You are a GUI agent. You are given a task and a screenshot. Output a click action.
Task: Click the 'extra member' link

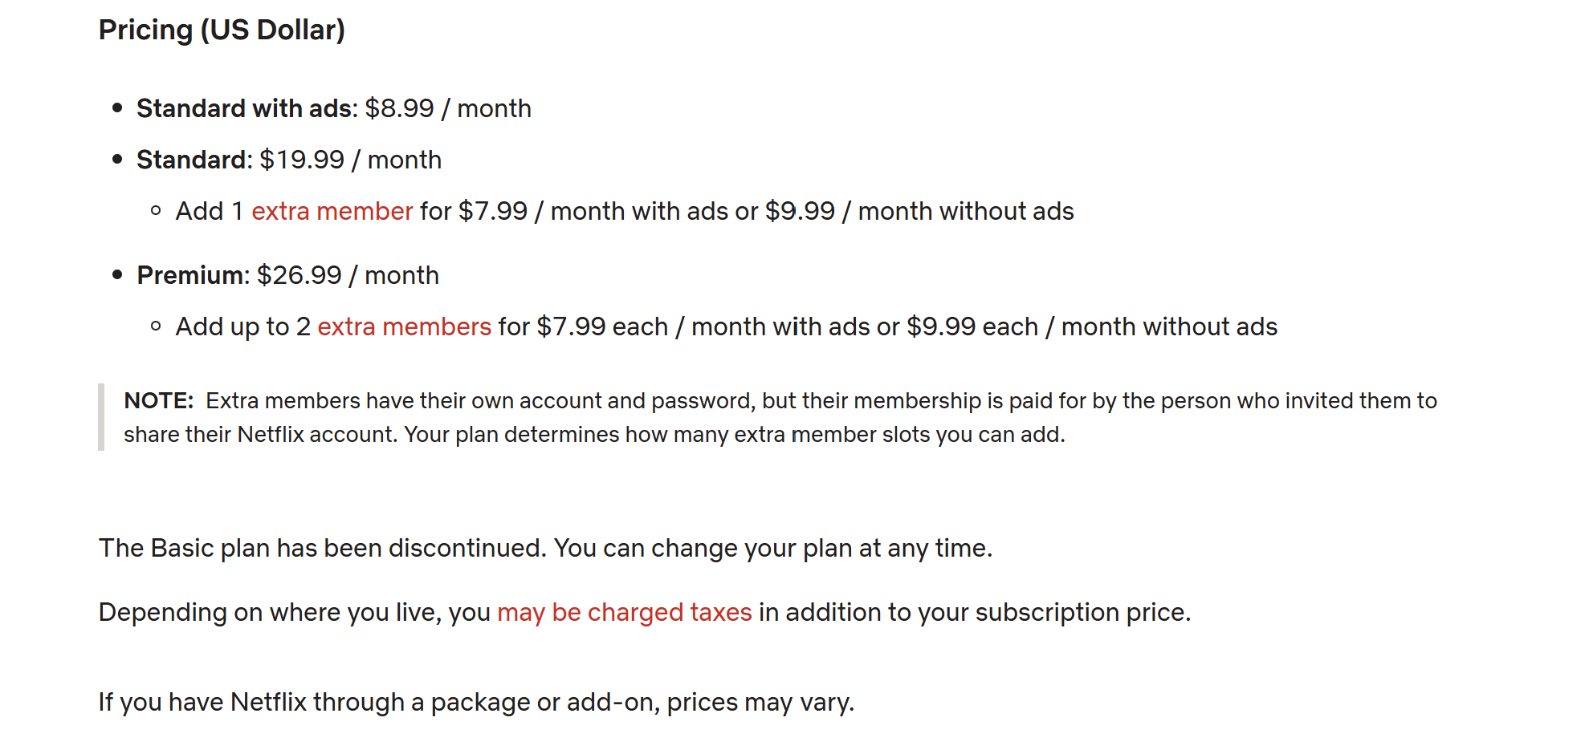point(332,211)
